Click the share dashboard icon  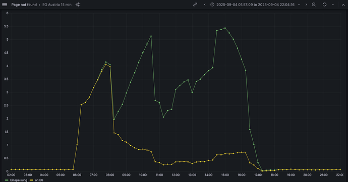[x=78, y=5]
